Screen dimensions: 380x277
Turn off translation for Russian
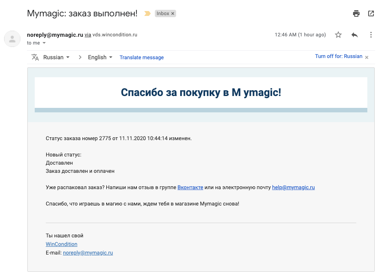[x=338, y=56]
